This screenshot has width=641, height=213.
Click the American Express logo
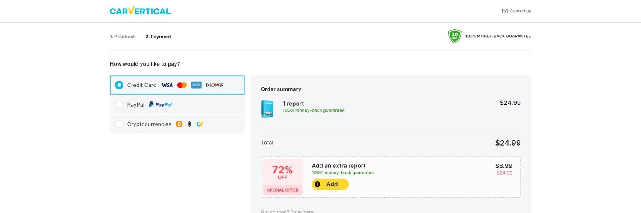[197, 85]
